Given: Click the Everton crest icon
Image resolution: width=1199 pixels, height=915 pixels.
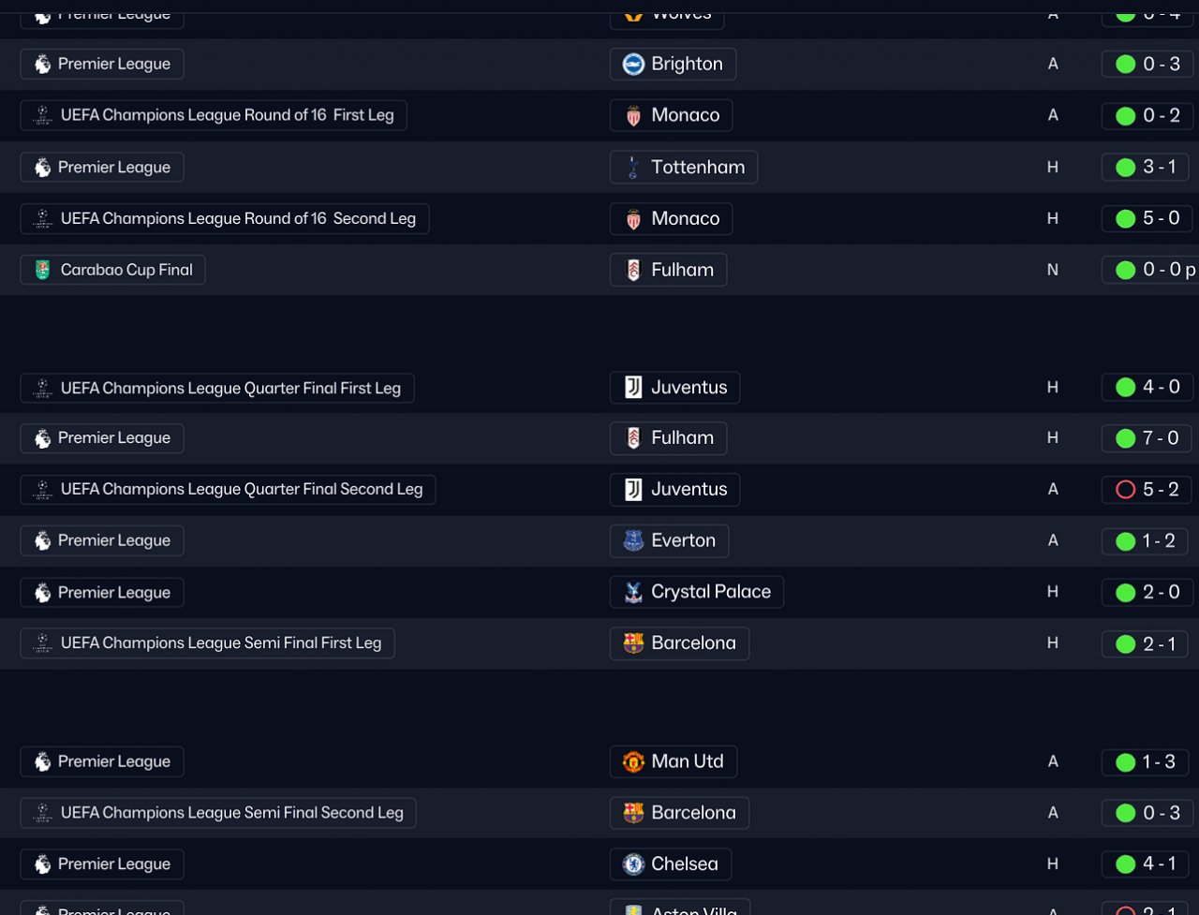Looking at the screenshot, I should (x=633, y=540).
